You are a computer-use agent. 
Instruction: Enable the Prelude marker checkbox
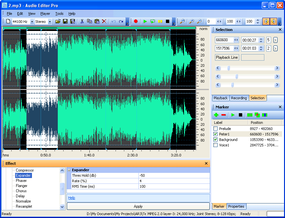point(216,129)
